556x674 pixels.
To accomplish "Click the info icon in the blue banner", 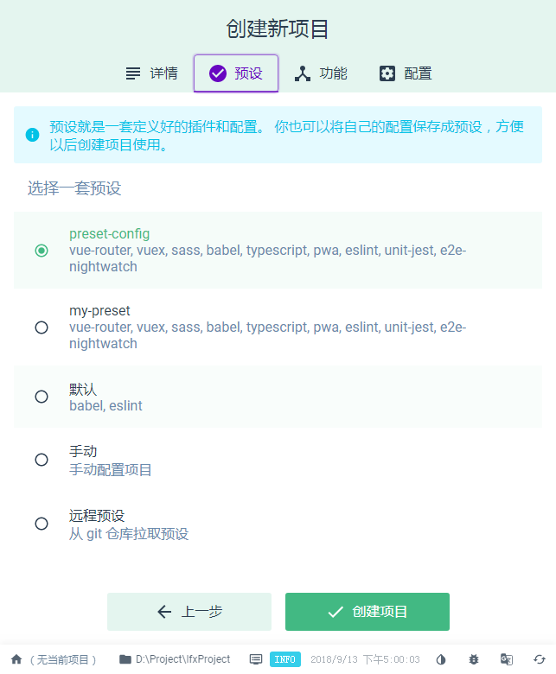I will coord(32,135).
